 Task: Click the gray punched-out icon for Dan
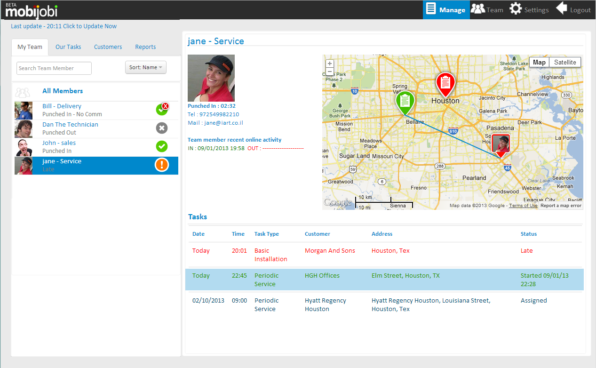point(162,128)
